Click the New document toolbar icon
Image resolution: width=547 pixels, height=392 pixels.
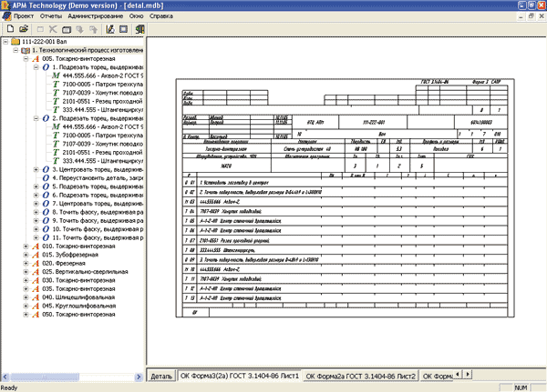pos(9,29)
